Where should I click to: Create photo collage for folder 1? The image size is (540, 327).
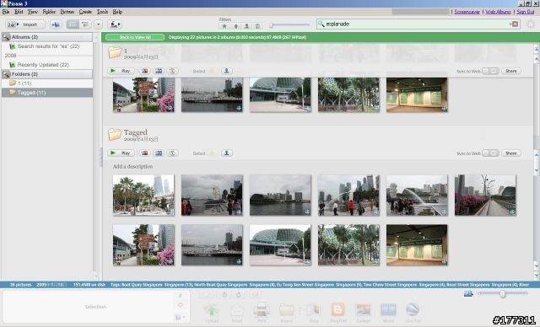[144, 71]
